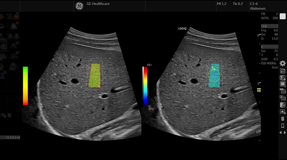Select the yellow focal zone marker on depth scale
The width and height of the screenshot is (287, 160).
[x=259, y=90]
